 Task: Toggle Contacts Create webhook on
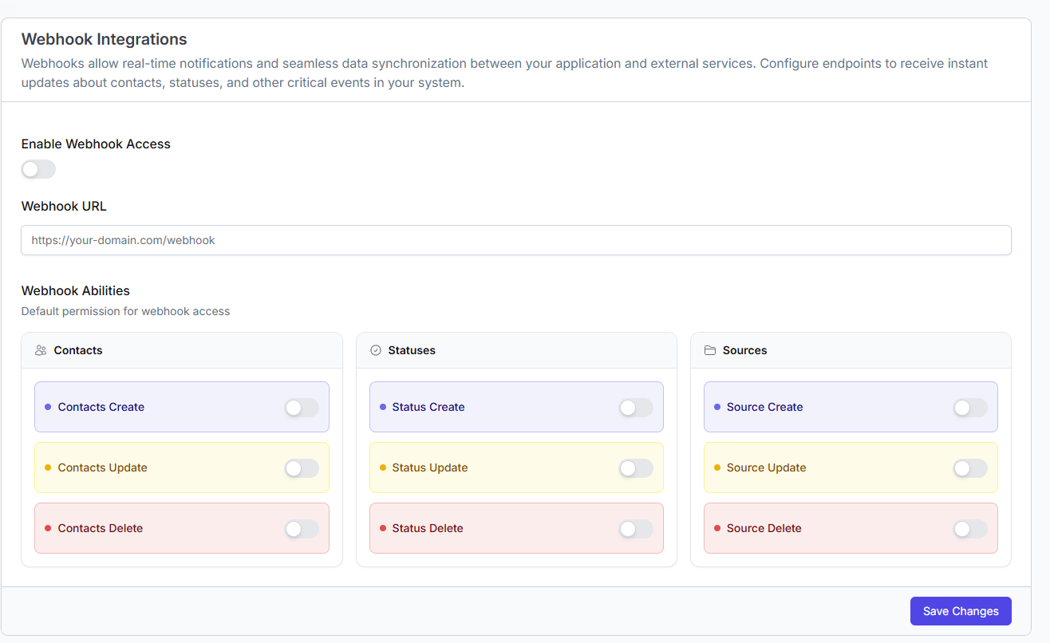(302, 407)
